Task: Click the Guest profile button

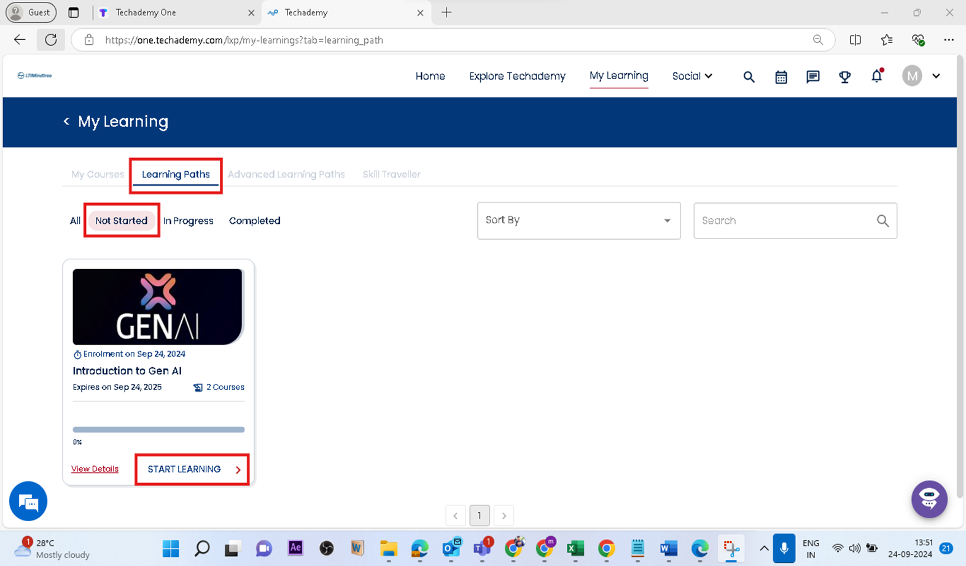Action: click(x=31, y=12)
